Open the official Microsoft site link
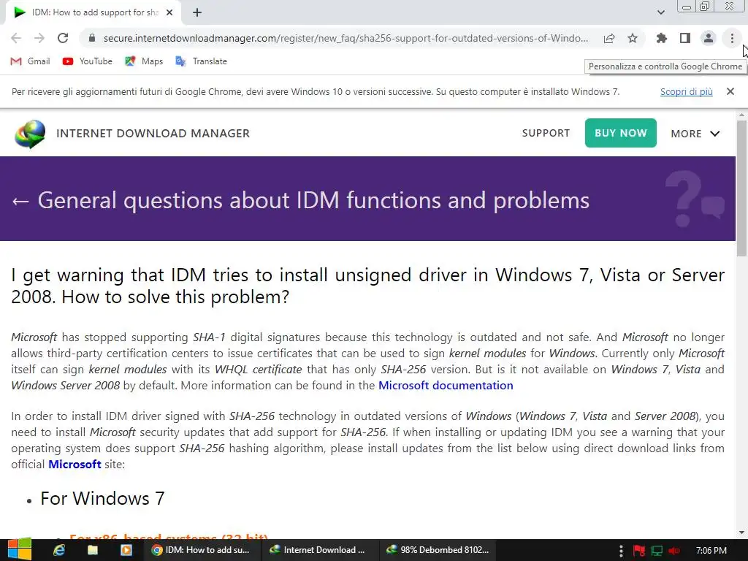Image resolution: width=748 pixels, height=561 pixels. pyautogui.click(x=75, y=464)
